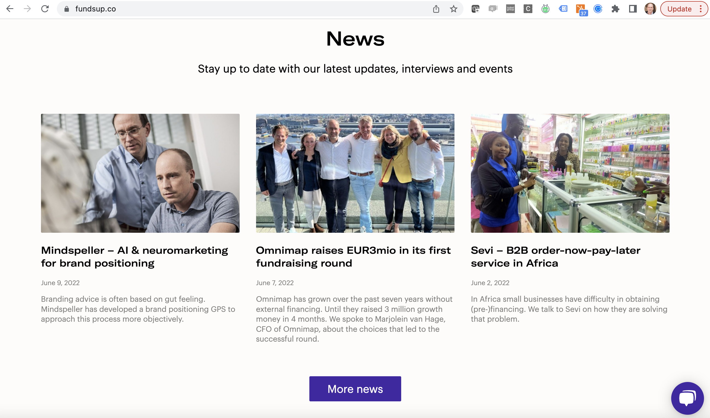The height and width of the screenshot is (418, 710).
Task: Click the More news button
Action: (x=355, y=389)
